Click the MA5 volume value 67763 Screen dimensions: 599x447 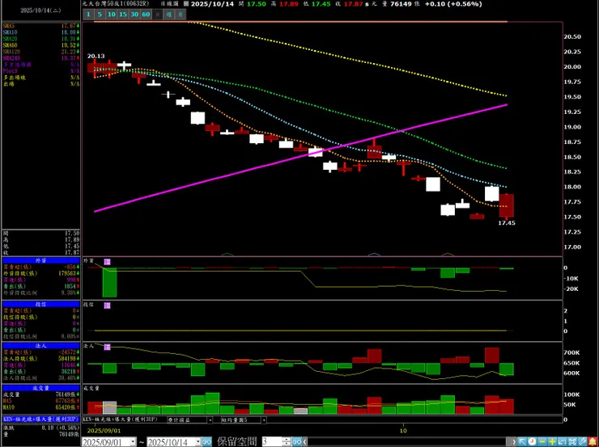[x=65, y=401]
